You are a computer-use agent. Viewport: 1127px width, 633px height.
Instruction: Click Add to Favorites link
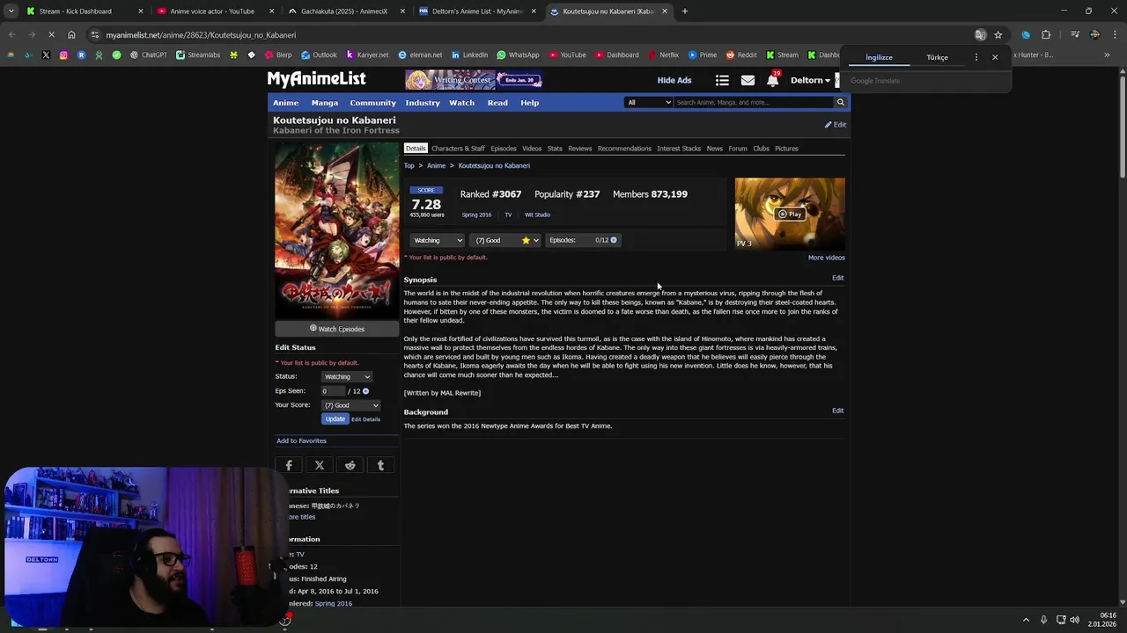tap(301, 440)
